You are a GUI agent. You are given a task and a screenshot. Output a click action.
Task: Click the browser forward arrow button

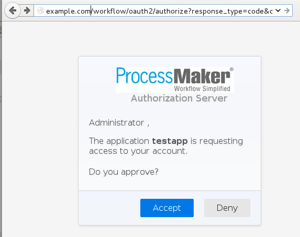click(27, 10)
